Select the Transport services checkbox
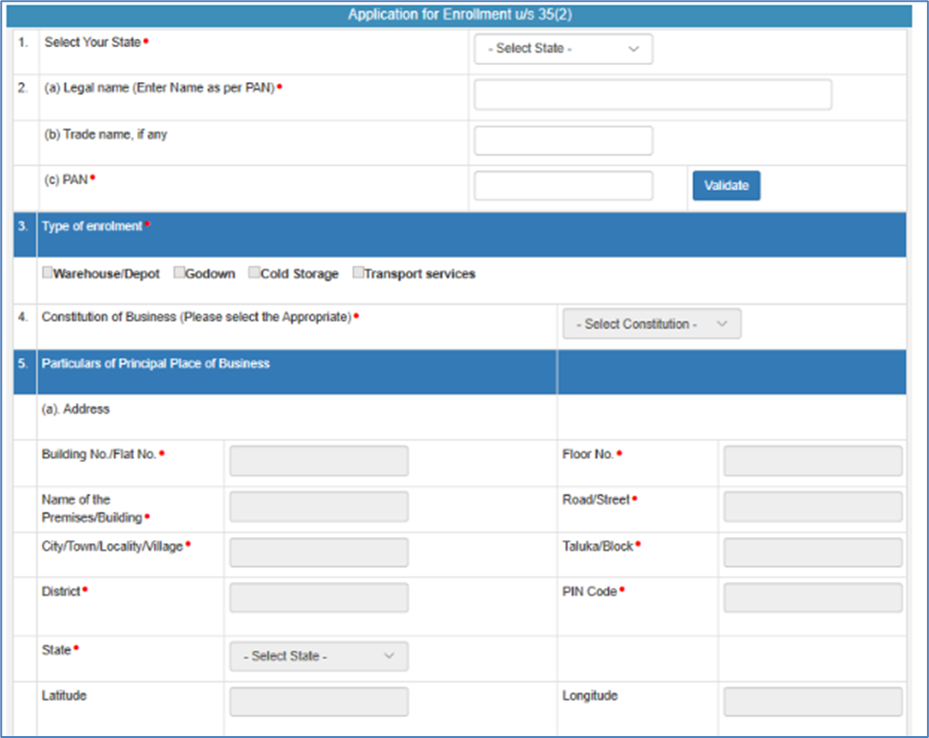Image resolution: width=929 pixels, height=738 pixels. (358, 273)
